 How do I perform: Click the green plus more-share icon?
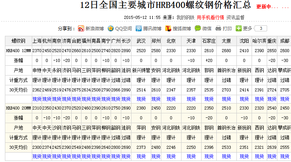click(238, 28)
